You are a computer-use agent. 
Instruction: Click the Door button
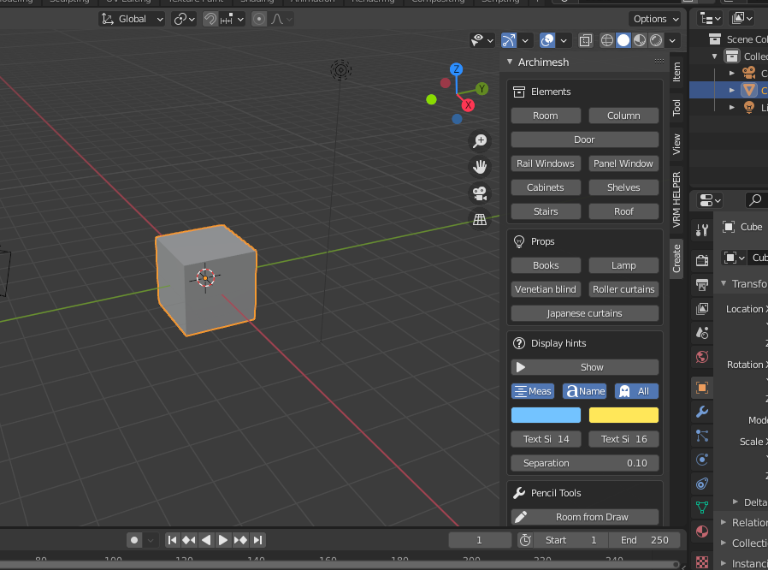(584, 140)
